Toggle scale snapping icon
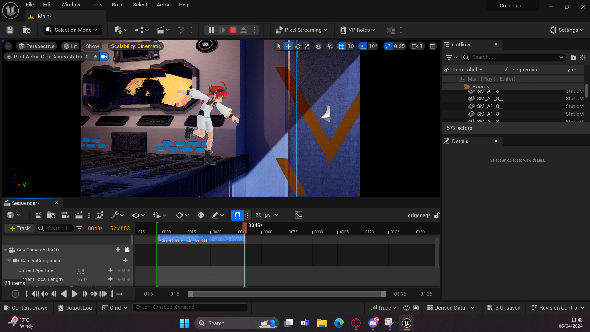Viewport: 590px width, 332px height. click(388, 46)
